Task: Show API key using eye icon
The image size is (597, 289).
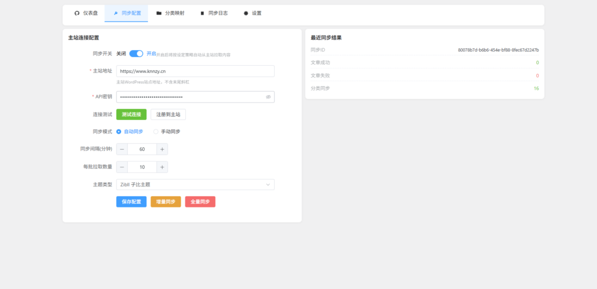Action: pos(268,97)
